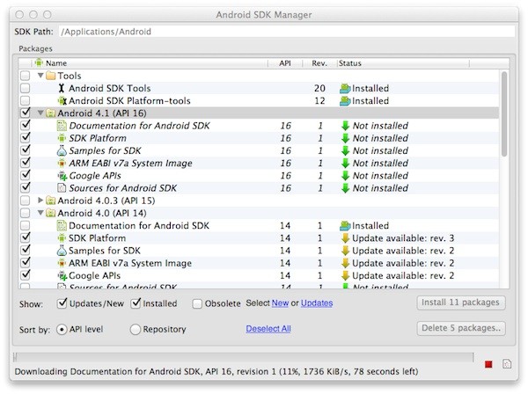Click the yellow update arrow for API 14 SDK Platform
Screen dimensions: 528x394
(x=345, y=238)
